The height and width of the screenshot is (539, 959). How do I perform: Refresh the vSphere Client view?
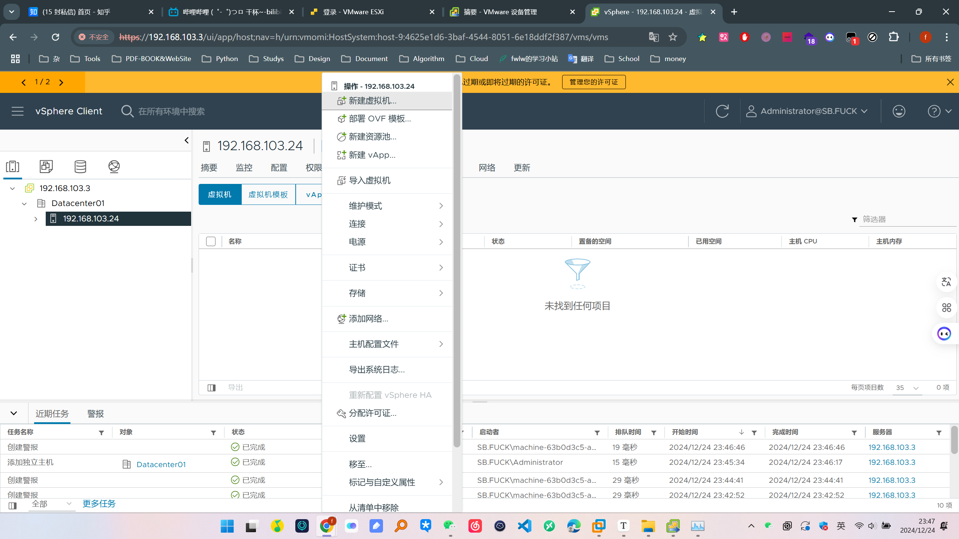[x=722, y=111]
